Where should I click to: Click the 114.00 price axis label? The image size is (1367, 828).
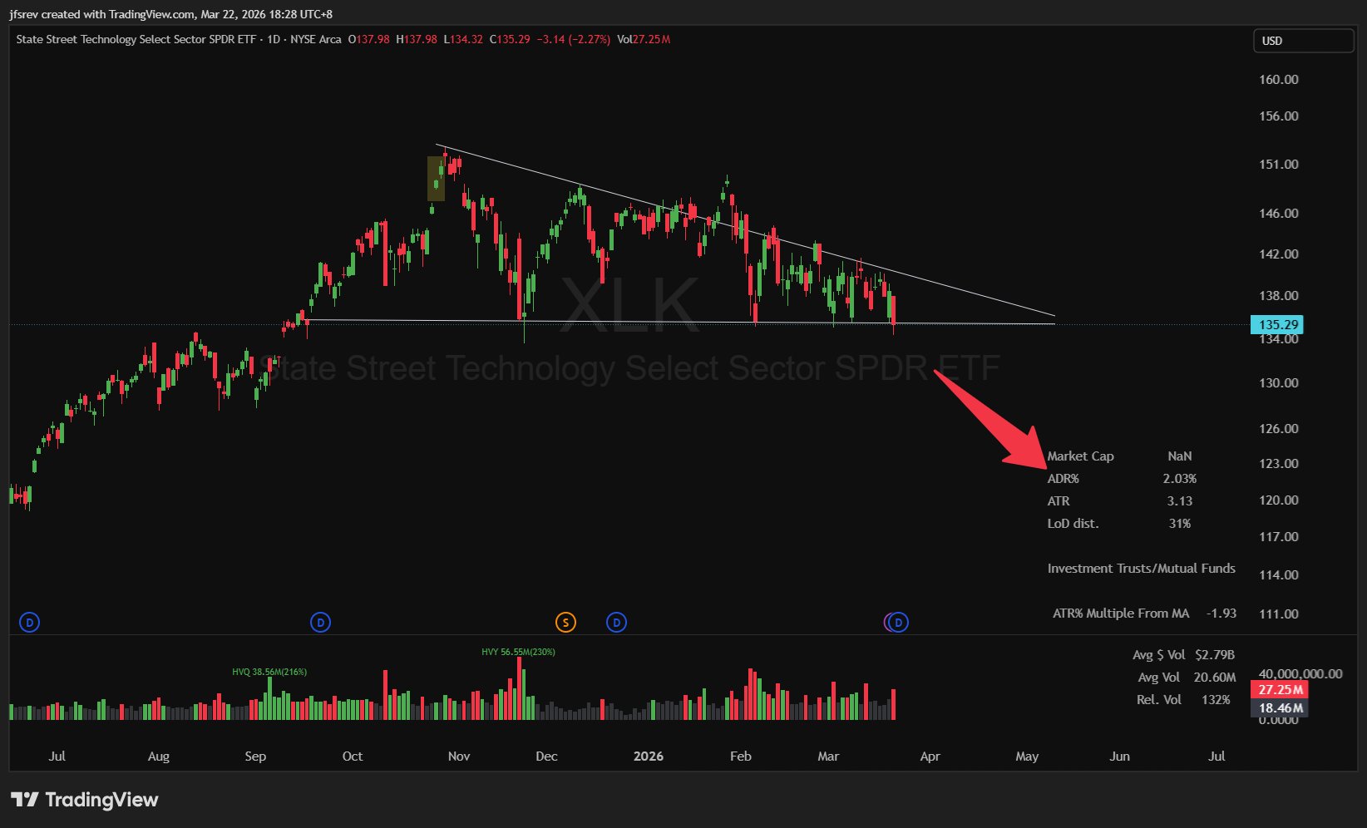click(1279, 575)
